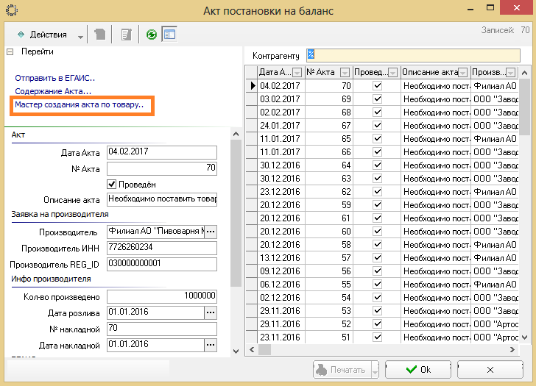536x386 pixels.
Task: Open the Производитель lookup ellipsis button
Action: coord(211,232)
